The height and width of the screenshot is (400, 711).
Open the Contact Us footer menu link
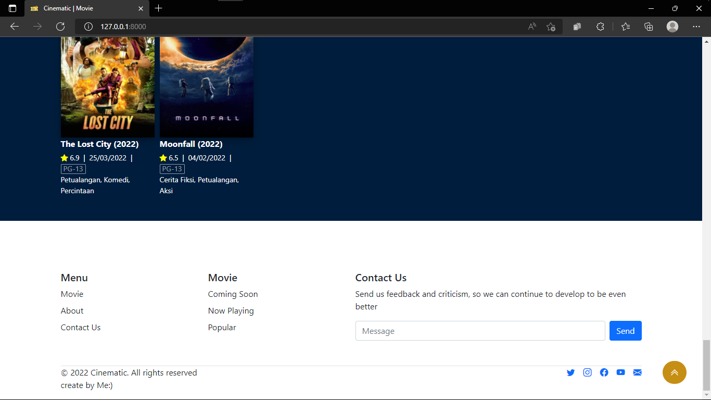pos(81,327)
